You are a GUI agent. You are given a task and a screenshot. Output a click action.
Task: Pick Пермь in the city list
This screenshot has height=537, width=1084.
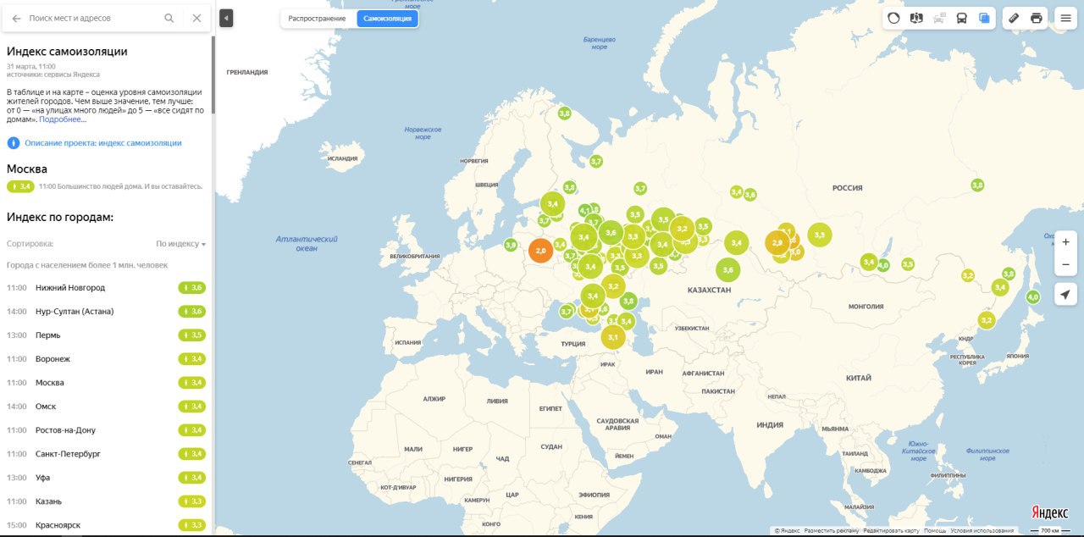pyautogui.click(x=106, y=335)
